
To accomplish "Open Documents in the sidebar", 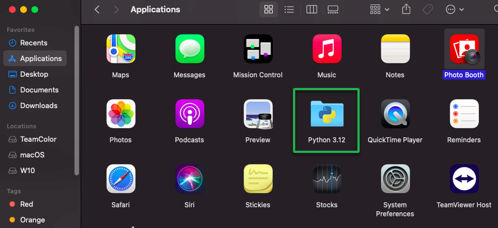I will point(35,90).
